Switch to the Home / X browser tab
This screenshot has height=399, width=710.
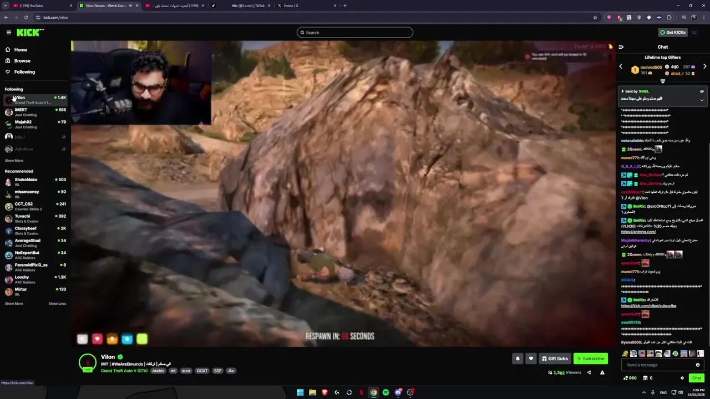point(307,6)
